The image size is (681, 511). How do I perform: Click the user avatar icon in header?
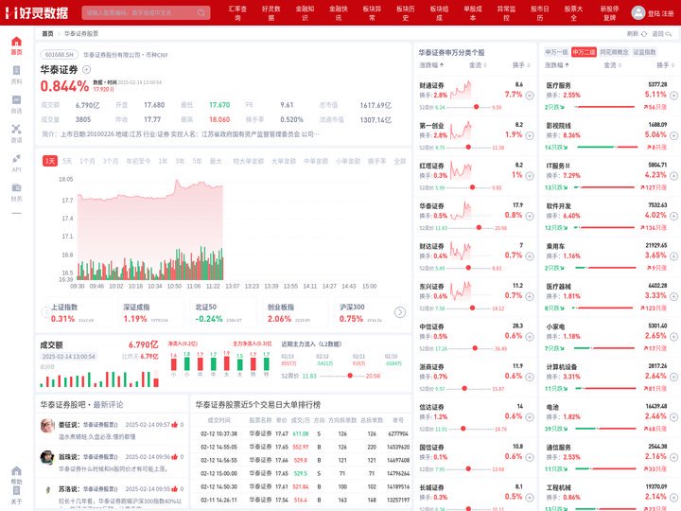(638, 12)
